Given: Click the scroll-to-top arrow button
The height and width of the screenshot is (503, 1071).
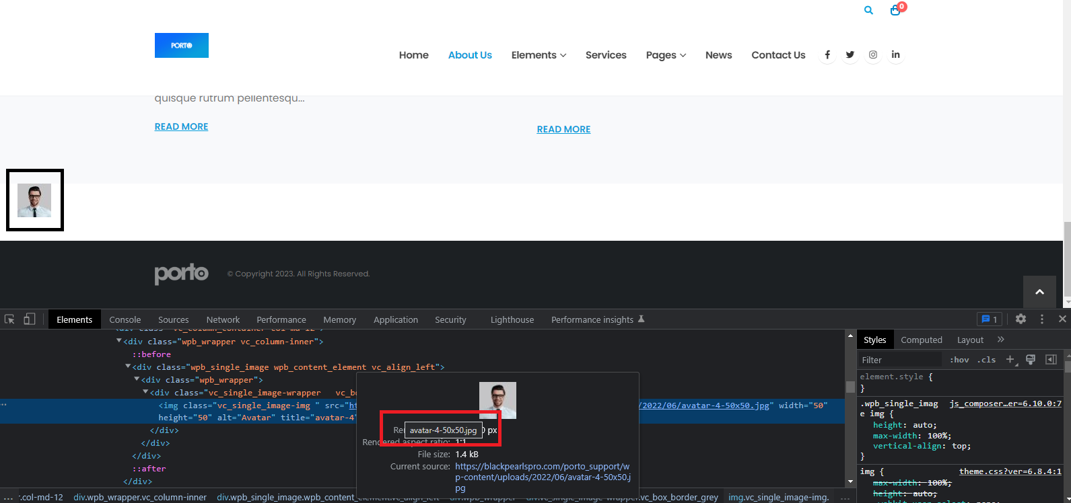Looking at the screenshot, I should click(x=1039, y=292).
